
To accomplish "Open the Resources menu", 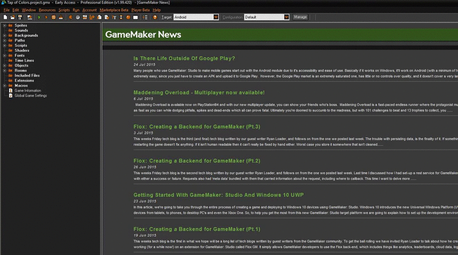I will (x=47, y=10).
